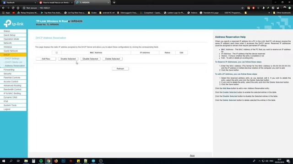This screenshot has height=164, width=293.
Task: Open the Apps bookmark shortcut
Action: pyautogui.click(x=6, y=13)
